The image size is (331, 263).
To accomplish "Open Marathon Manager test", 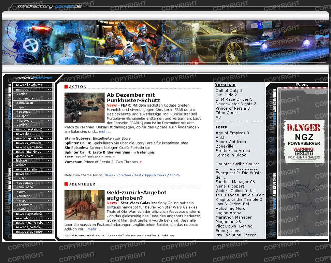I will tap(234, 217).
